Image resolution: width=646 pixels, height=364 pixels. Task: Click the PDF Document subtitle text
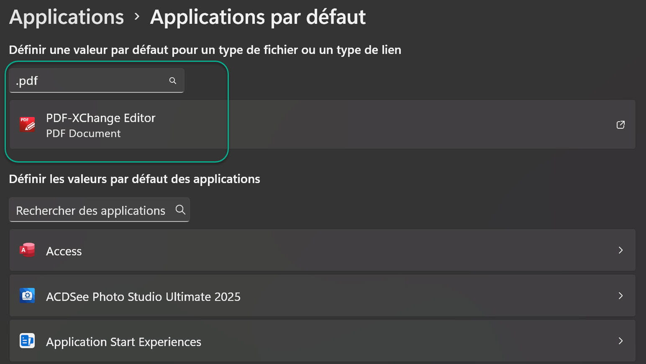click(x=83, y=134)
